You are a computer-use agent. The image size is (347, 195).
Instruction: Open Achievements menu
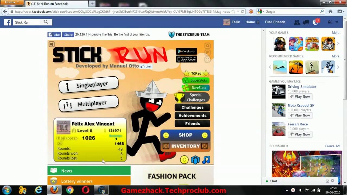[x=192, y=115]
